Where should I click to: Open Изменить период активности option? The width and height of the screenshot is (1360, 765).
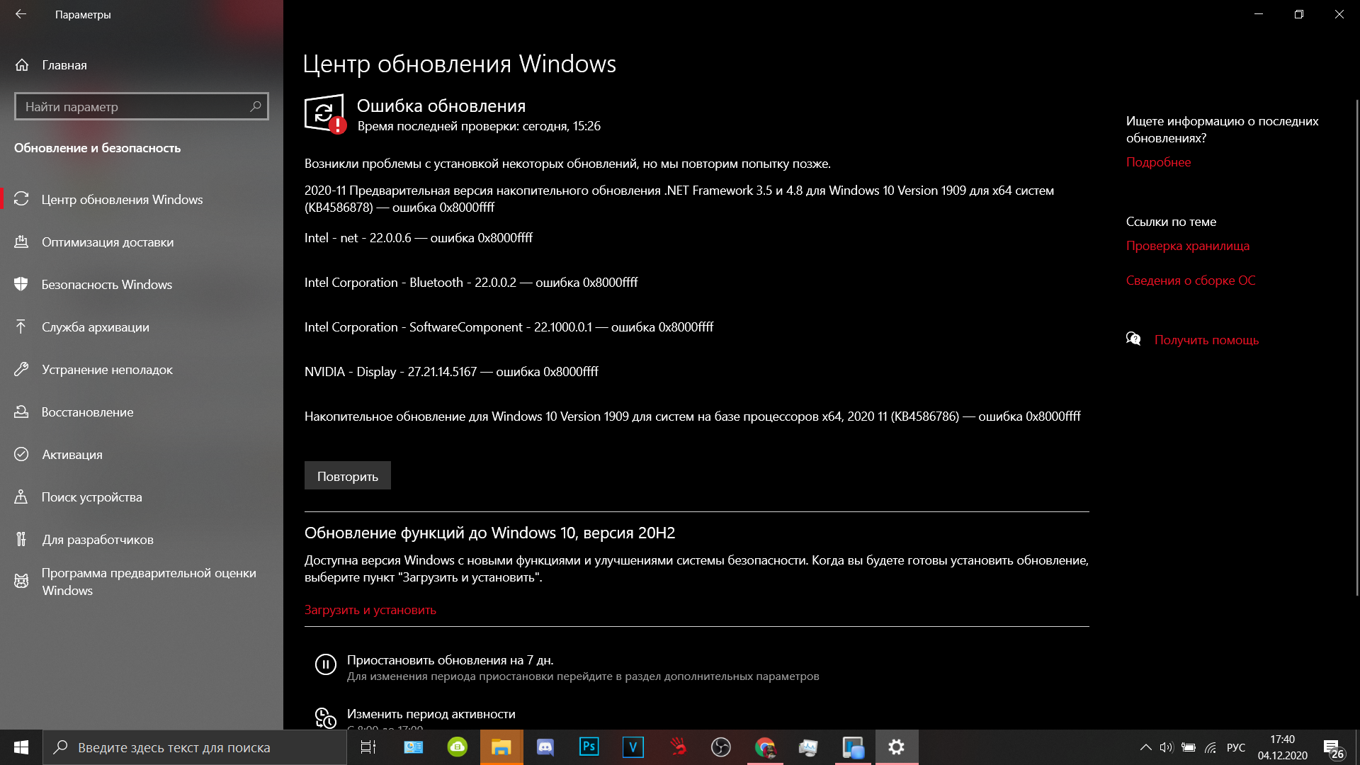431,714
